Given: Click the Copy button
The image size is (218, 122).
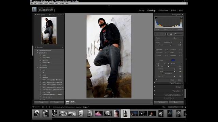Looking at the screenshot, I should [42, 102].
